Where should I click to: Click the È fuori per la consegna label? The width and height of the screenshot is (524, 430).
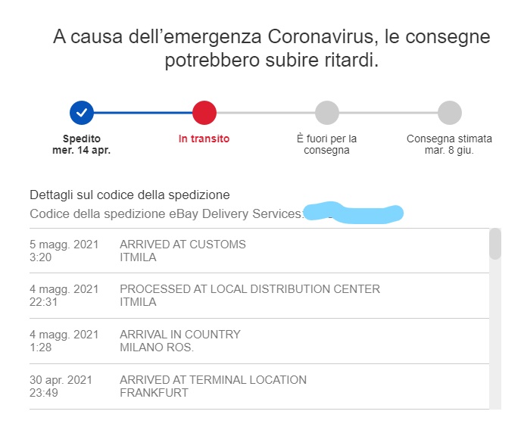coord(326,145)
